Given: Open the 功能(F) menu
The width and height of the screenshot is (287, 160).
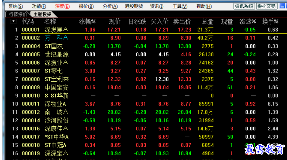Looking at the screenshot, I should [39, 6].
